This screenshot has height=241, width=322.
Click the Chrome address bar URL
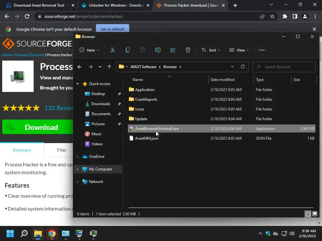(84, 16)
